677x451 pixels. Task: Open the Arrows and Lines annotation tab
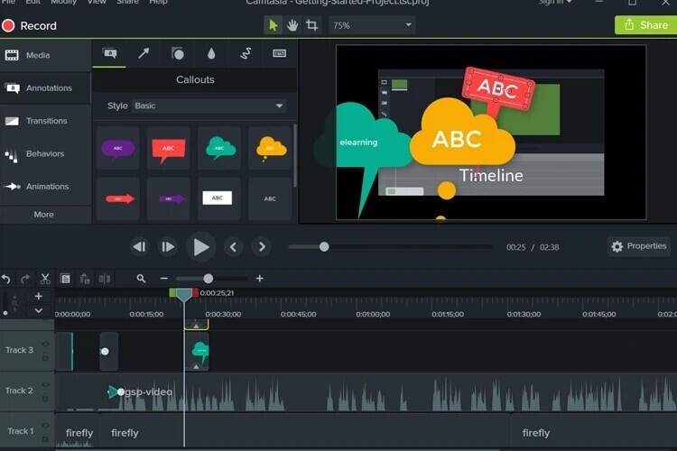click(143, 54)
